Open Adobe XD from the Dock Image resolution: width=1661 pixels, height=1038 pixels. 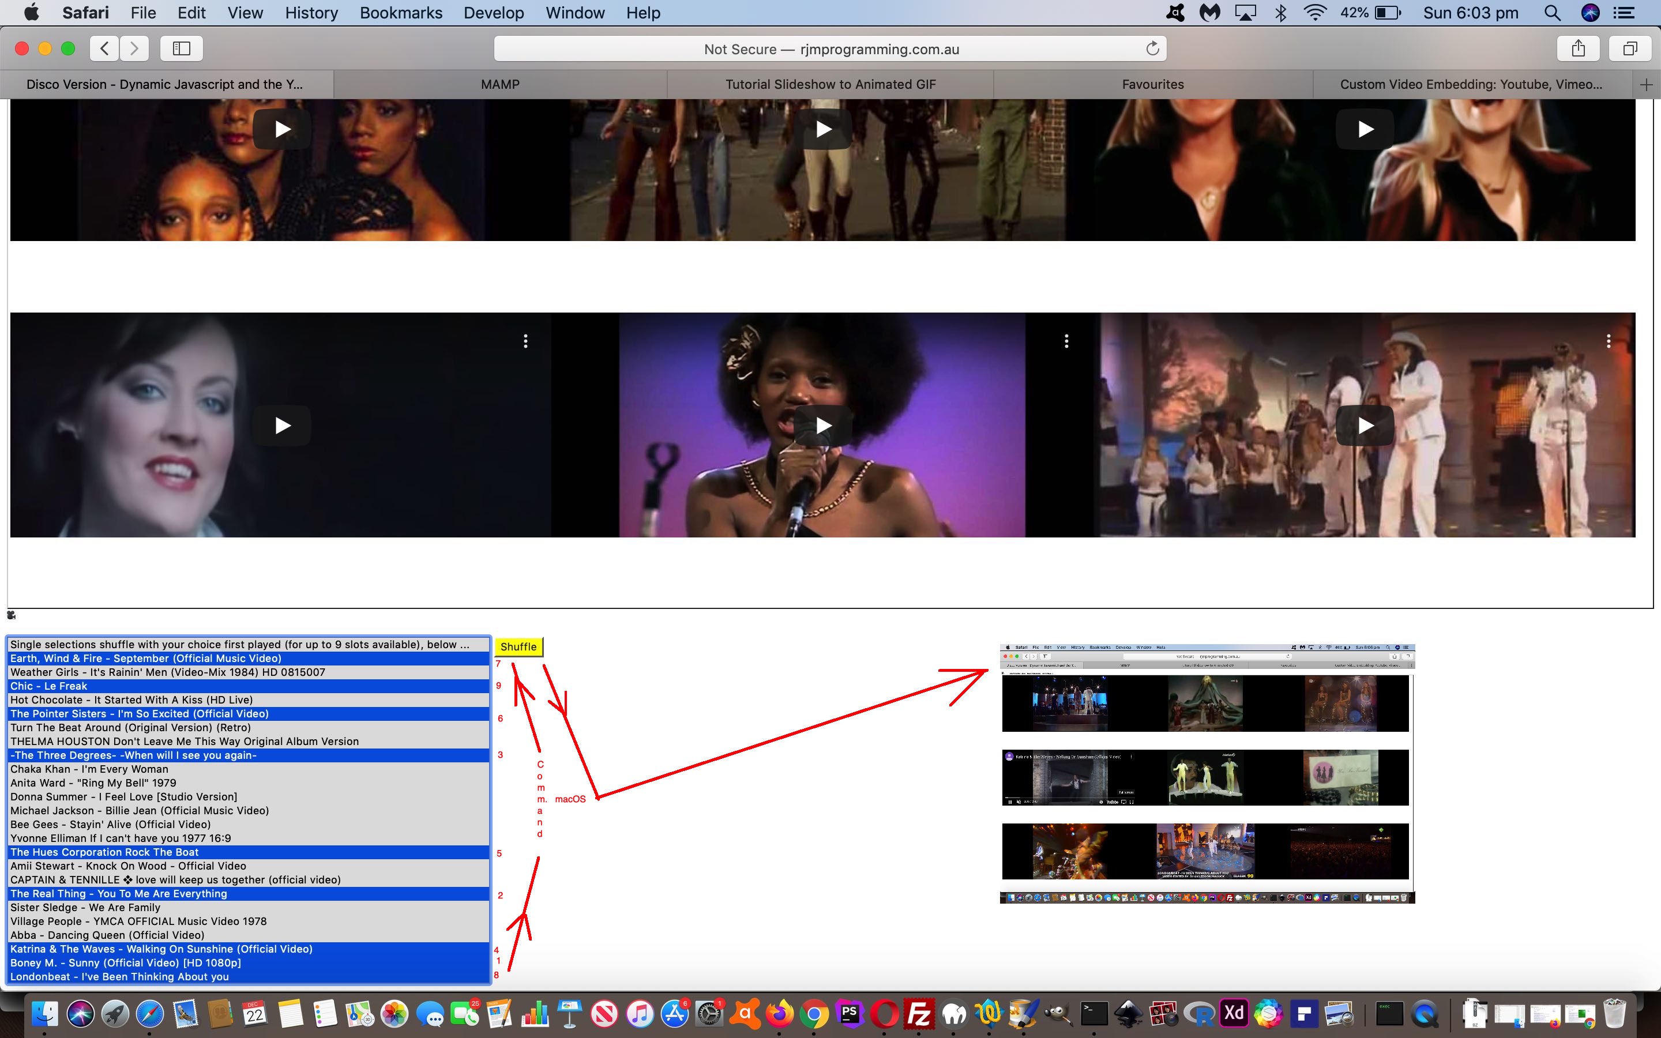1234,1013
